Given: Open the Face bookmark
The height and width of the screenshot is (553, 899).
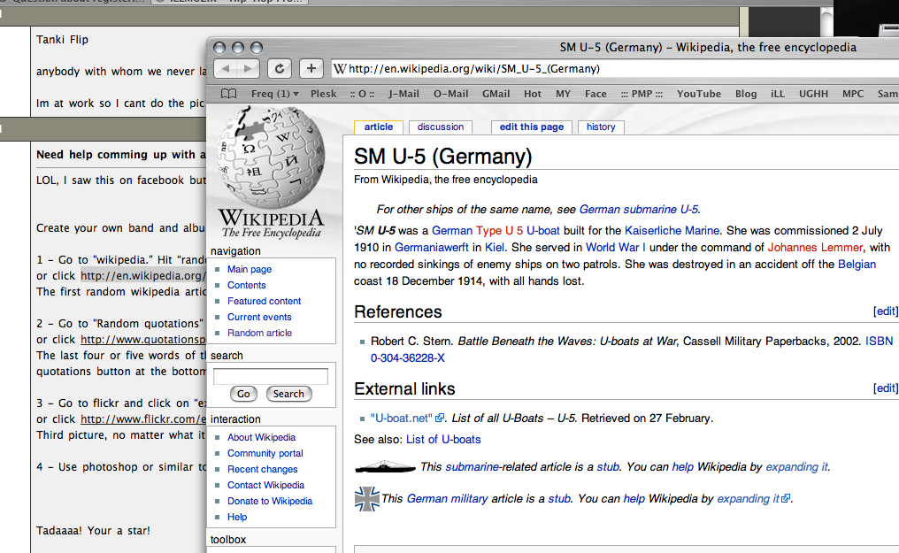Looking at the screenshot, I should click(x=595, y=94).
